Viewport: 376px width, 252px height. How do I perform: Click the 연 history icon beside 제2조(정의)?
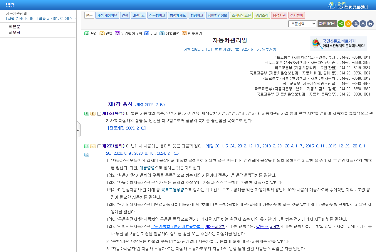pyautogui.click(x=93, y=146)
